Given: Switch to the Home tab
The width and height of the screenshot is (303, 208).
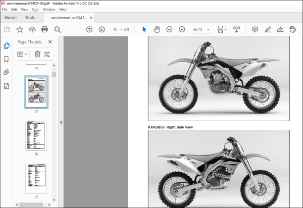Looking at the screenshot, I should coord(11,18).
